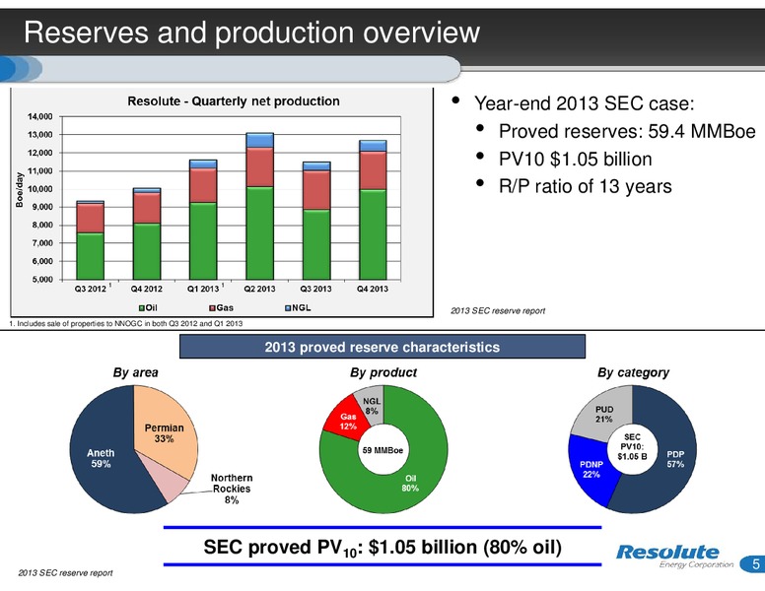
Task: Click the red Gas legend swatch
Action: pos(212,308)
